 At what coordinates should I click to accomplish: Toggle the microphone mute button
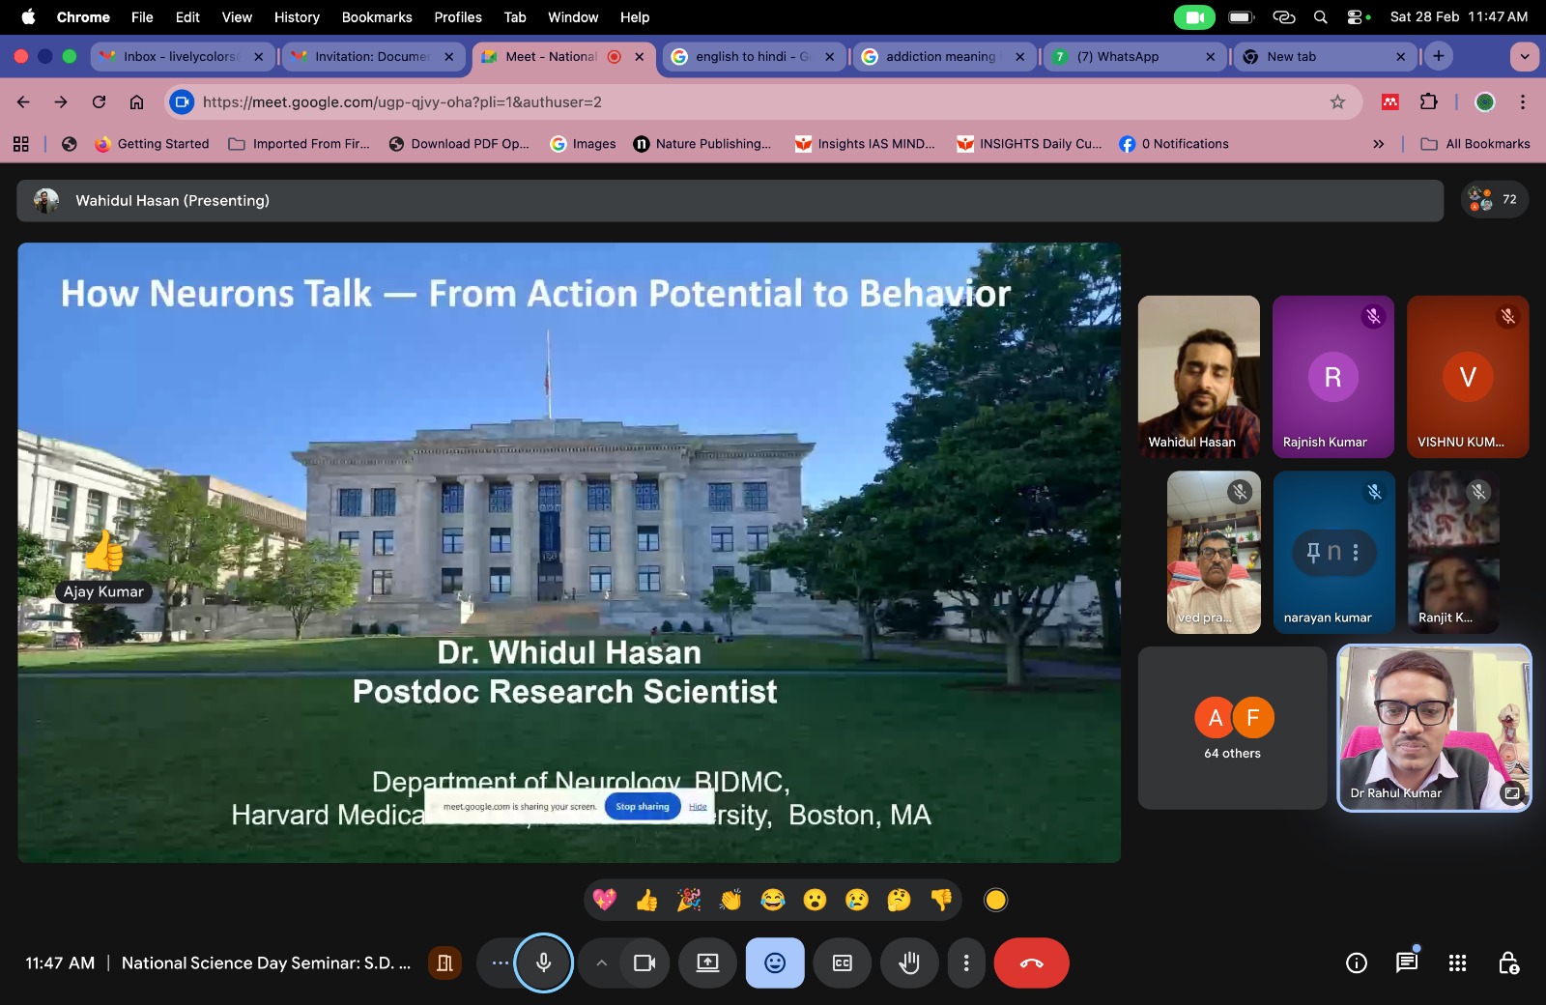click(544, 962)
